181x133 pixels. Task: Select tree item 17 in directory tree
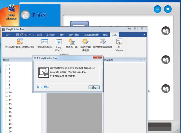click(10, 120)
